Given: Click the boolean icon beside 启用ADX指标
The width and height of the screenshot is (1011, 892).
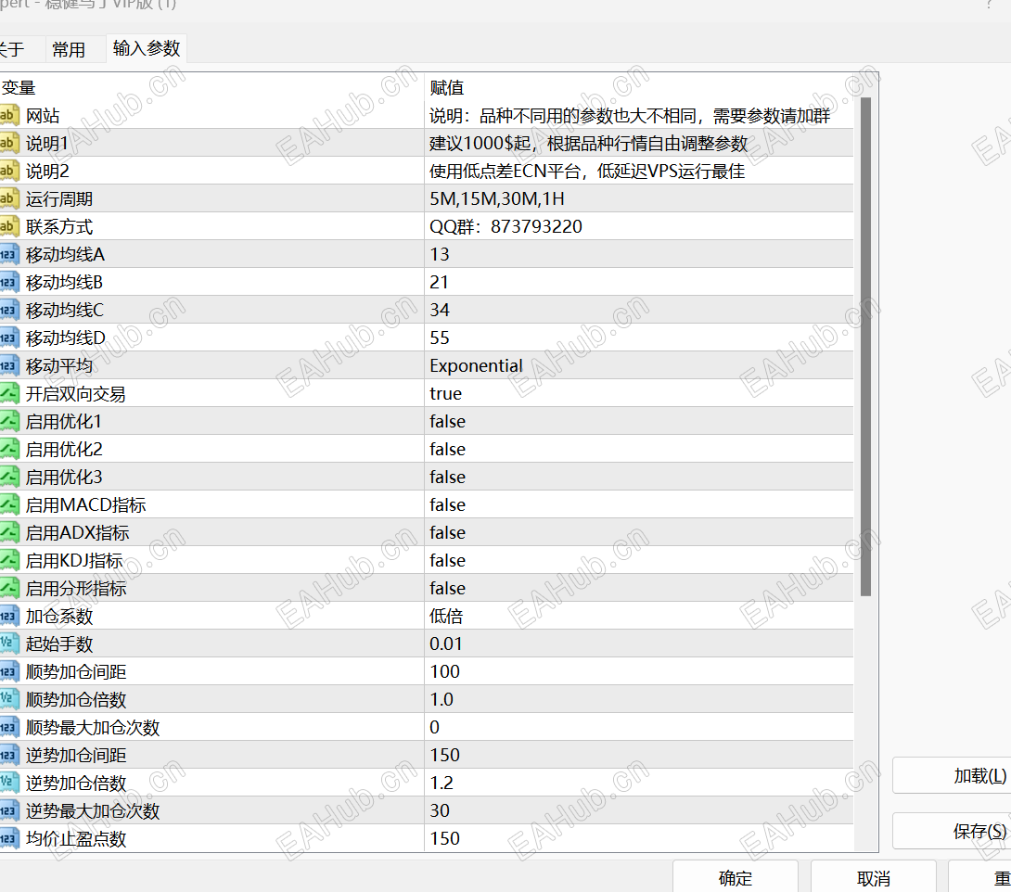Looking at the screenshot, I should click(x=8, y=532).
